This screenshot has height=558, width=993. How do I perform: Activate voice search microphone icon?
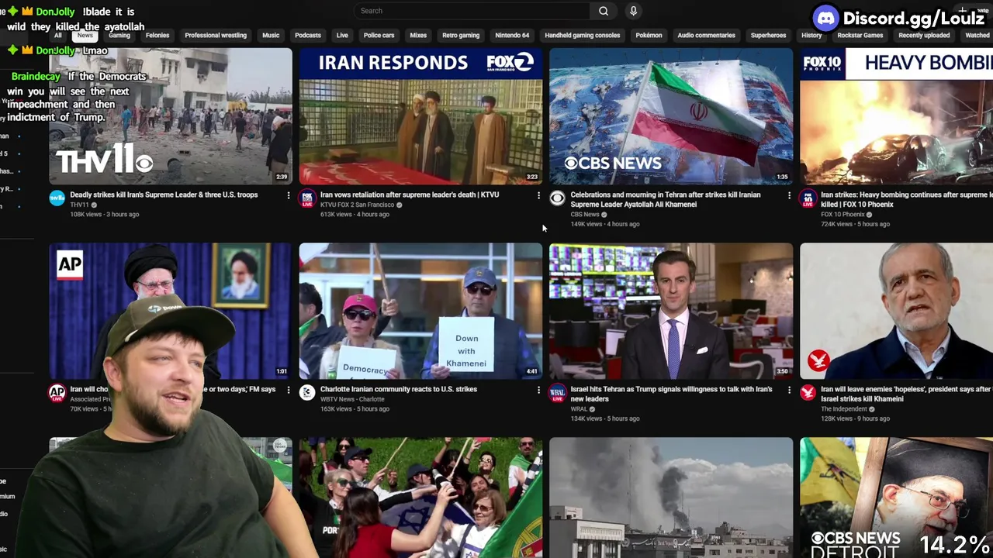click(633, 11)
